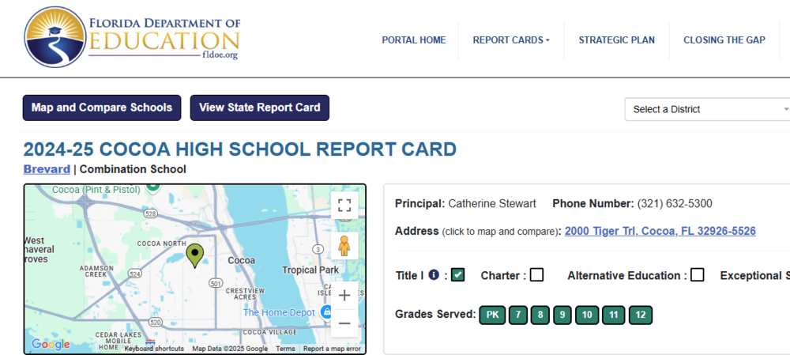Click the Tropical Park label on map
Viewport: 790px width, 355px height.
tap(310, 270)
